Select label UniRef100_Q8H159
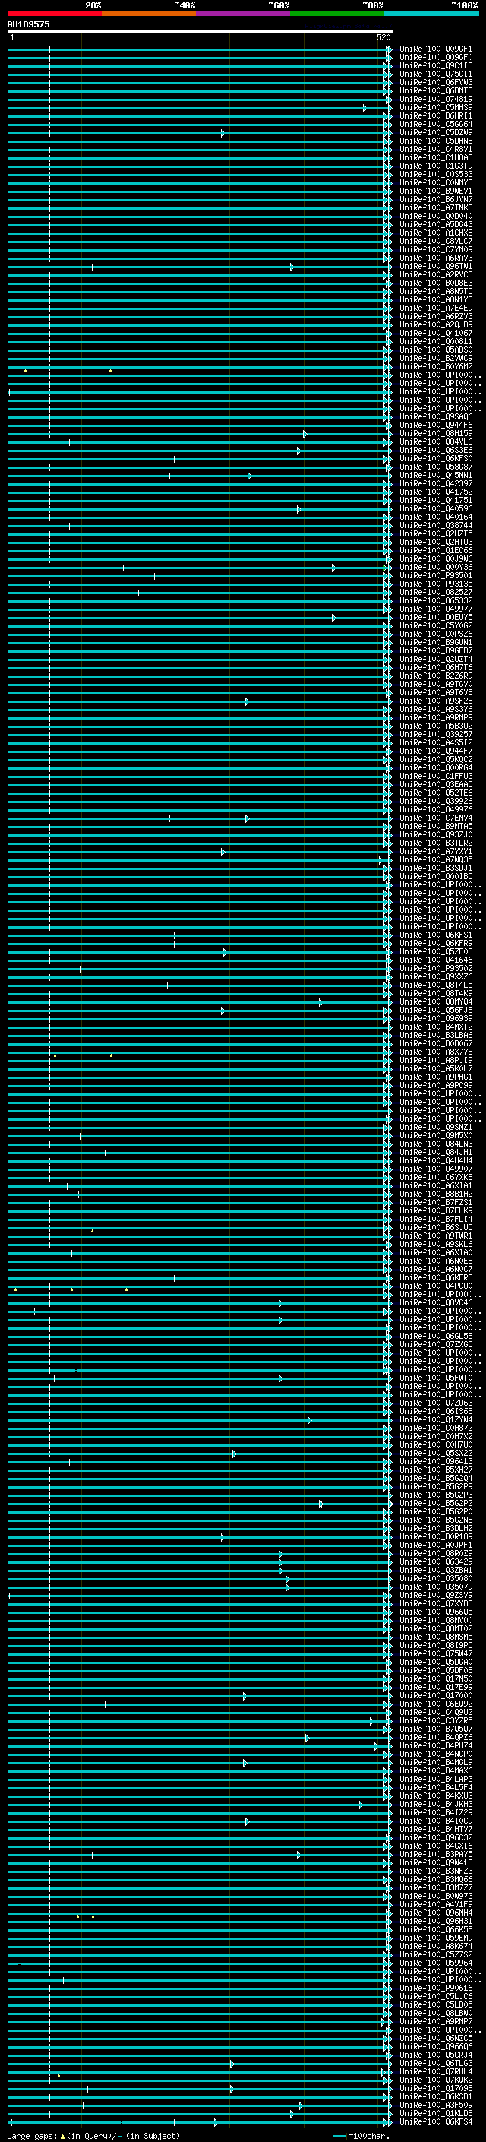This screenshot has width=486, height=2142. [x=435, y=433]
